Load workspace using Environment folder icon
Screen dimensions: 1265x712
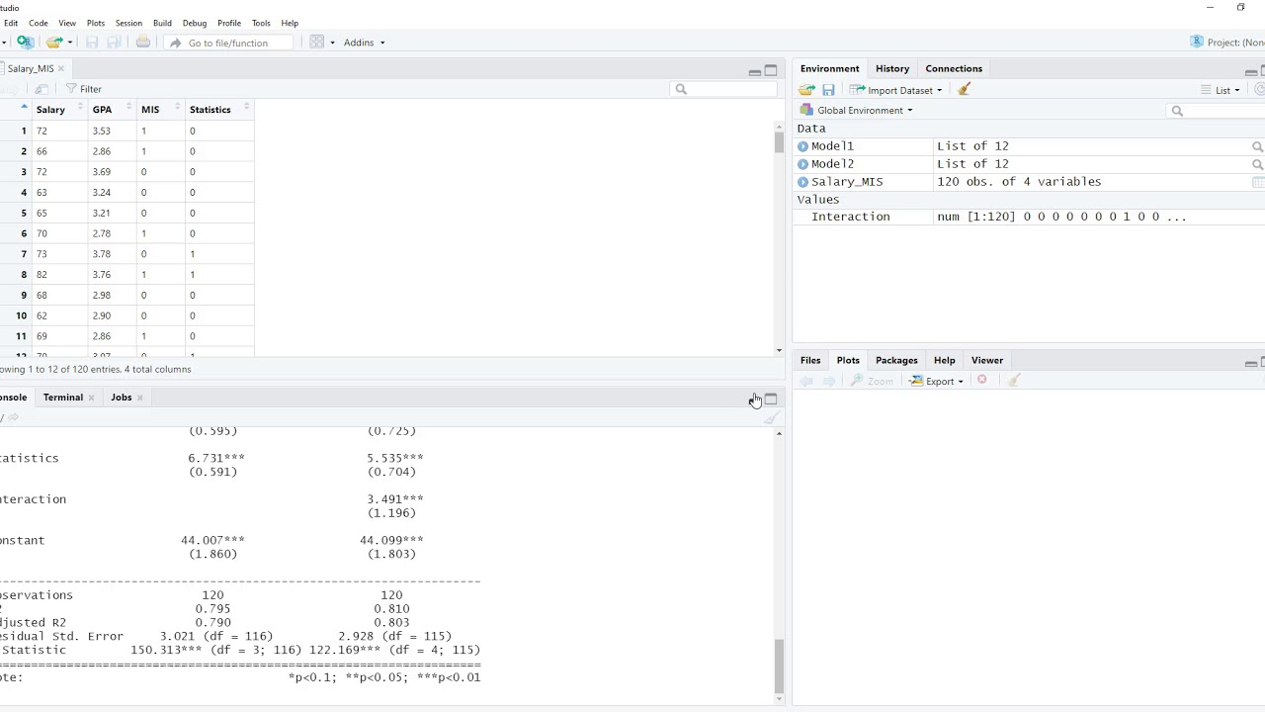[x=806, y=90]
